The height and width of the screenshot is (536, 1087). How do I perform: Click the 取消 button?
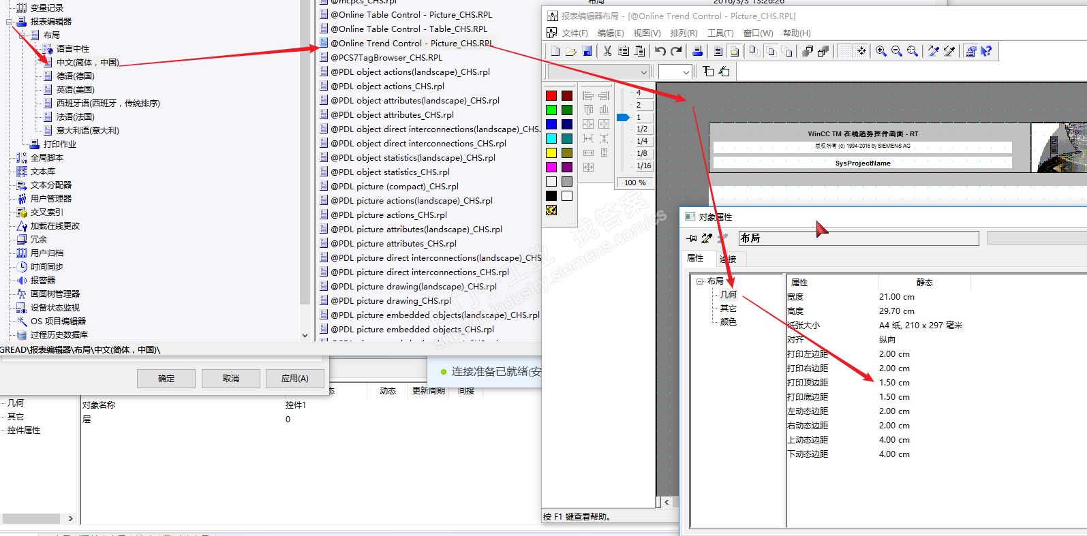(x=231, y=379)
